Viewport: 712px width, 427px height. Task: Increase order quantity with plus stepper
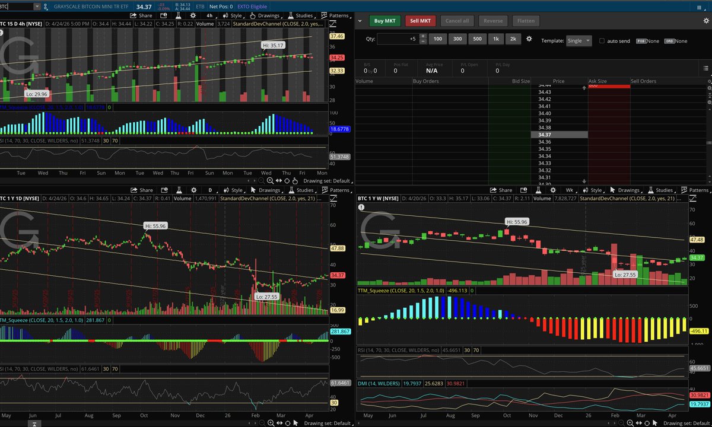click(422, 37)
